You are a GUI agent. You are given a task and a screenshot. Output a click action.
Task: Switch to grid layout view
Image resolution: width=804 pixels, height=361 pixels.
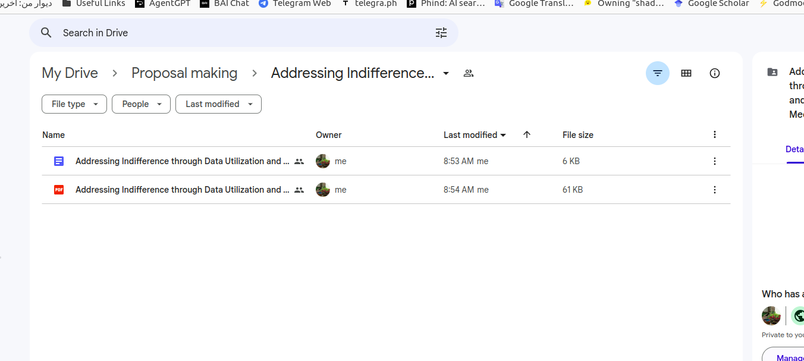[x=686, y=73]
